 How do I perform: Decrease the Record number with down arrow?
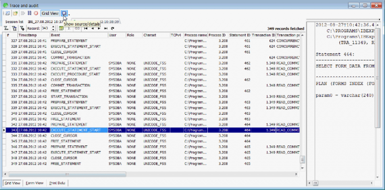[53, 30]
